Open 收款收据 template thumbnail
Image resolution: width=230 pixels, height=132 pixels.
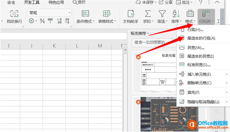pyautogui.click(x=155, y=72)
